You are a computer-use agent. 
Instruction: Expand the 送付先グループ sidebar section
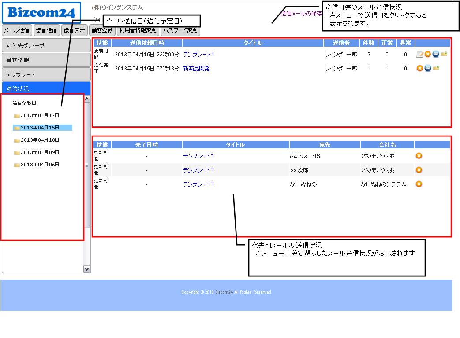tap(46, 45)
